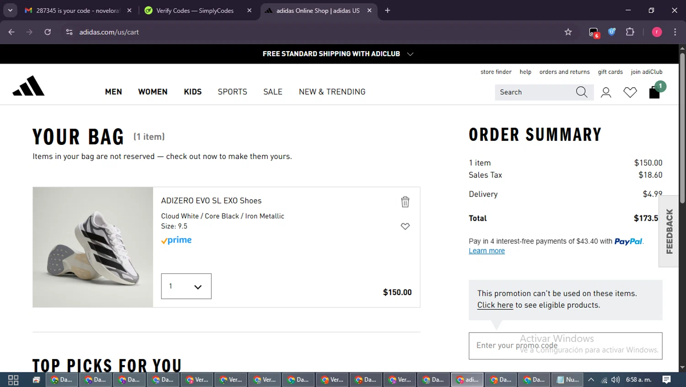686x387 pixels.
Task: Open the tab search dropdown arrow
Action: click(10, 10)
